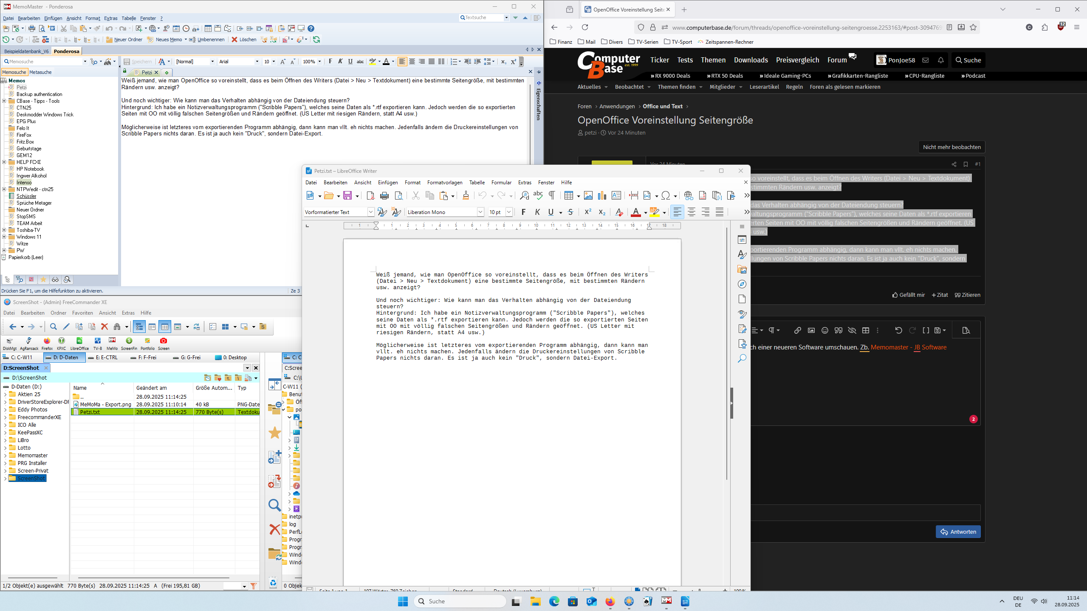Click the reload page icon in Firefox
Viewport: 1087px width, 611px height.
tap(585, 27)
